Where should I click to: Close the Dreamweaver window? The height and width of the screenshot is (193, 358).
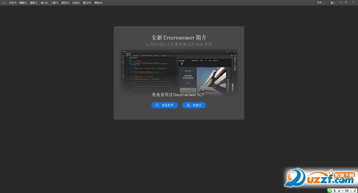[353, 2]
